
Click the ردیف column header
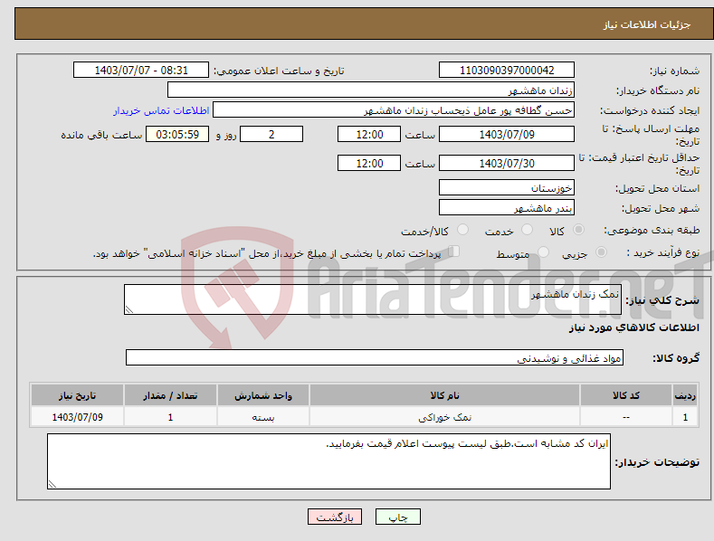pyautogui.click(x=685, y=395)
